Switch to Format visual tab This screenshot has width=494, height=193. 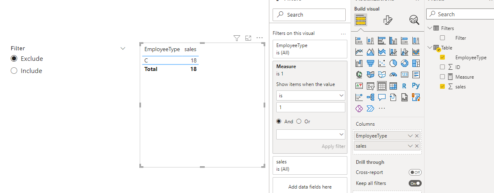point(388,19)
